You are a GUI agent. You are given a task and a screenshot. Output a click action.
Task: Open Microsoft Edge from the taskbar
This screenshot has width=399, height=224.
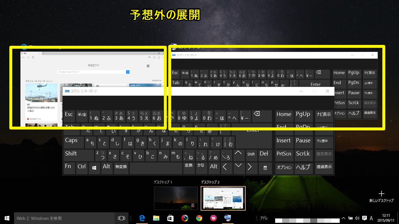click(142, 218)
